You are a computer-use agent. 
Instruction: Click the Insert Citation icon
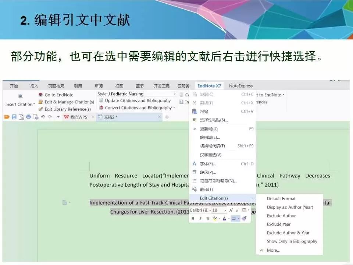pos(20,96)
